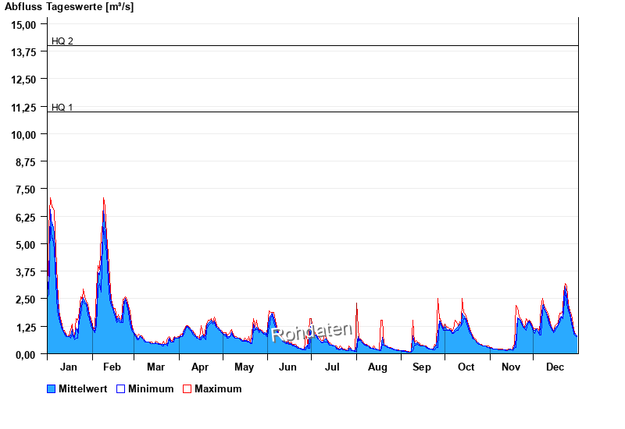The height and width of the screenshot is (429, 625).
Task: Toggle the Mittelwert series legend label
Action: click(83, 388)
